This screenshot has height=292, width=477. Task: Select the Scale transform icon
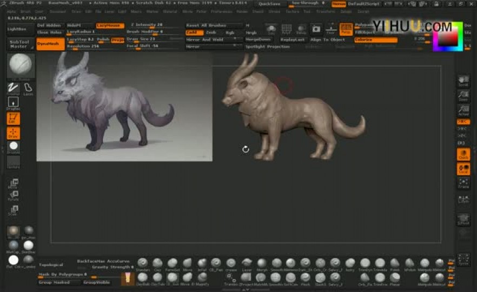click(x=14, y=210)
